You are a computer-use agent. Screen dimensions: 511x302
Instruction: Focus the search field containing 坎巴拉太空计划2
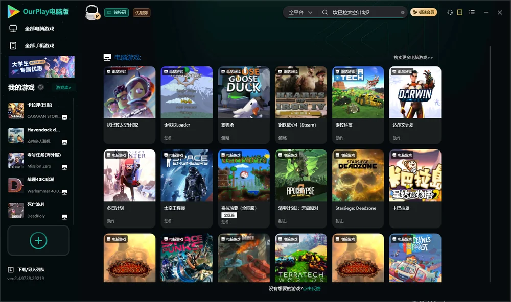365,12
